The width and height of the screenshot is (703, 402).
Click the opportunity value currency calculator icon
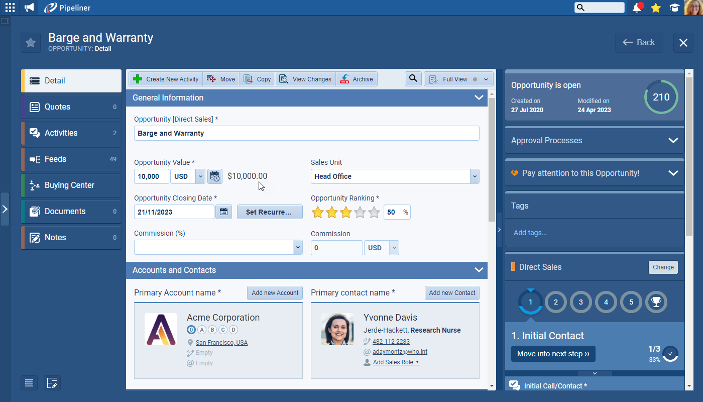coord(215,176)
